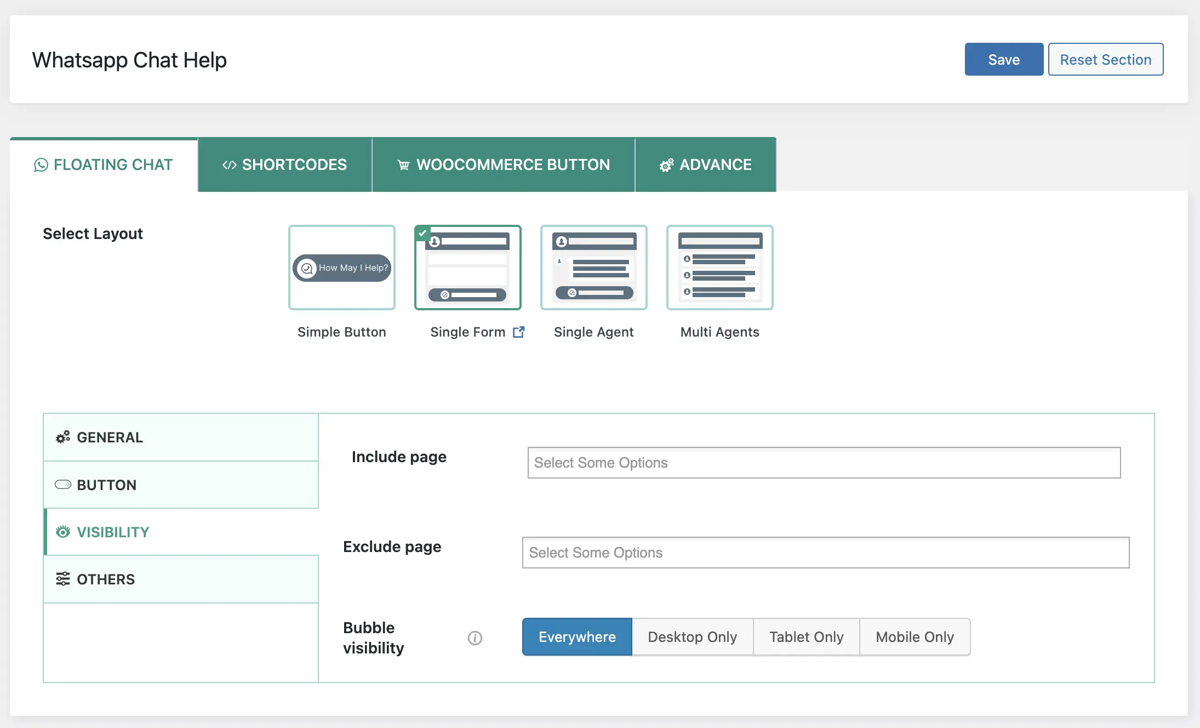Click the Include page field label
The height and width of the screenshot is (728, 1200).
pyautogui.click(x=399, y=457)
